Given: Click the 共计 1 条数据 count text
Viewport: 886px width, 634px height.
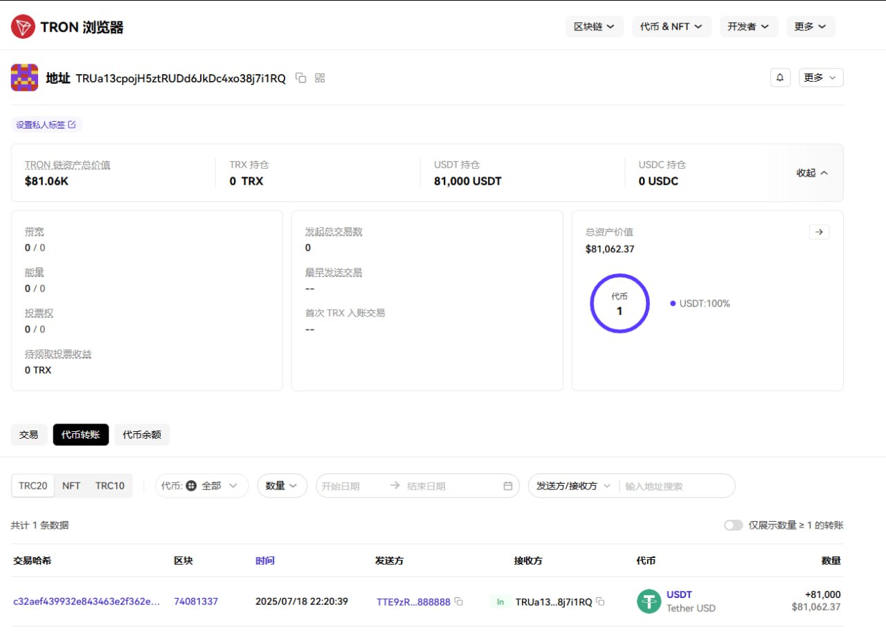Looking at the screenshot, I should 40,525.
